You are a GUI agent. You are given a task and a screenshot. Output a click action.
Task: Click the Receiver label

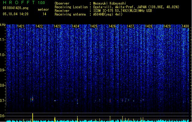click(x=62, y=11)
